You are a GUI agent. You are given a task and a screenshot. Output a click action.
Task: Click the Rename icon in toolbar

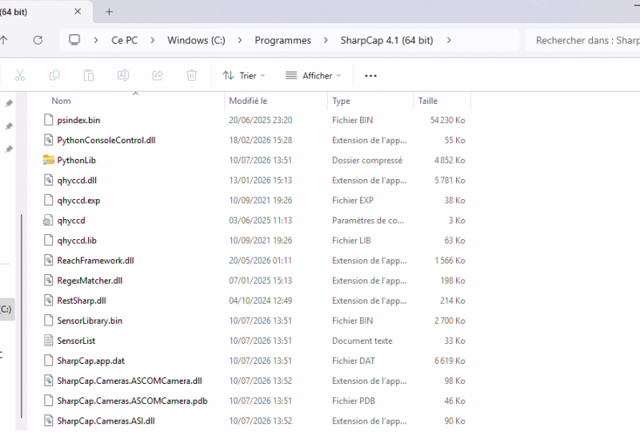pos(123,75)
